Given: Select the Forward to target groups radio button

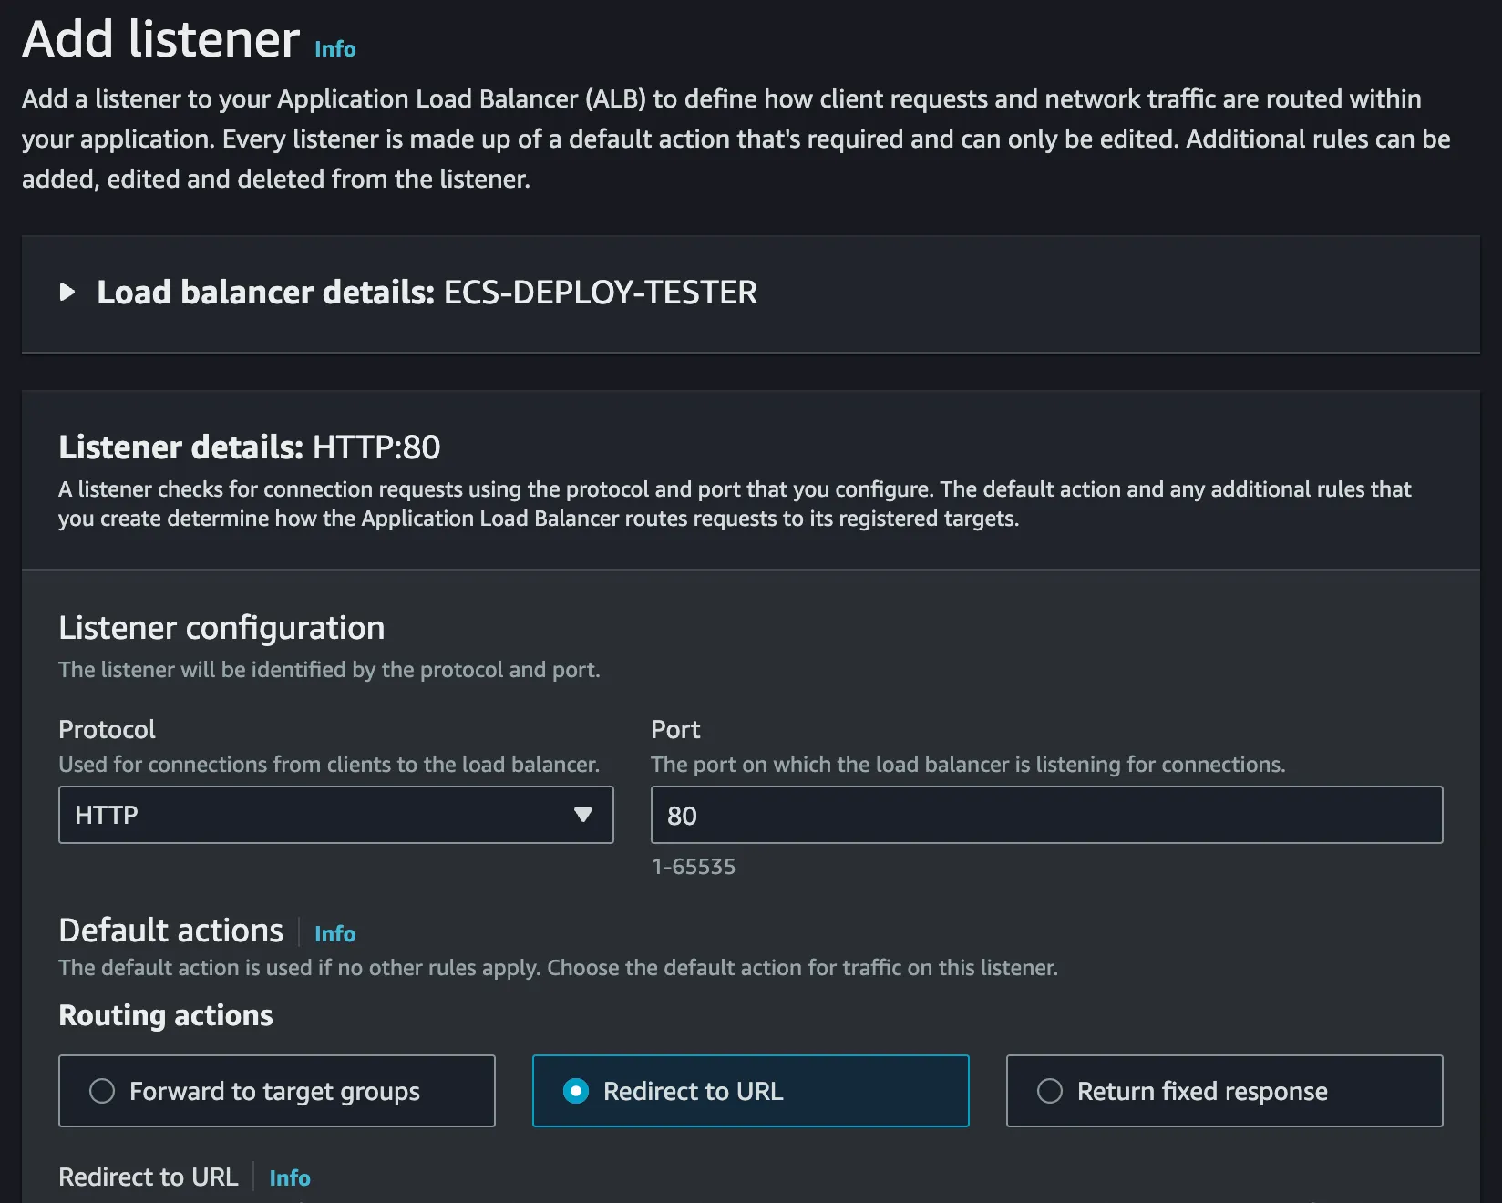Looking at the screenshot, I should point(102,1091).
